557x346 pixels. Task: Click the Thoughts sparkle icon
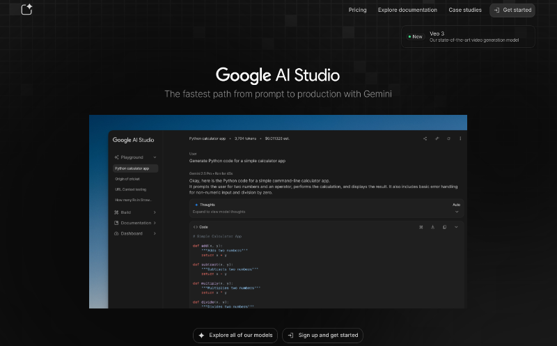coord(196,205)
